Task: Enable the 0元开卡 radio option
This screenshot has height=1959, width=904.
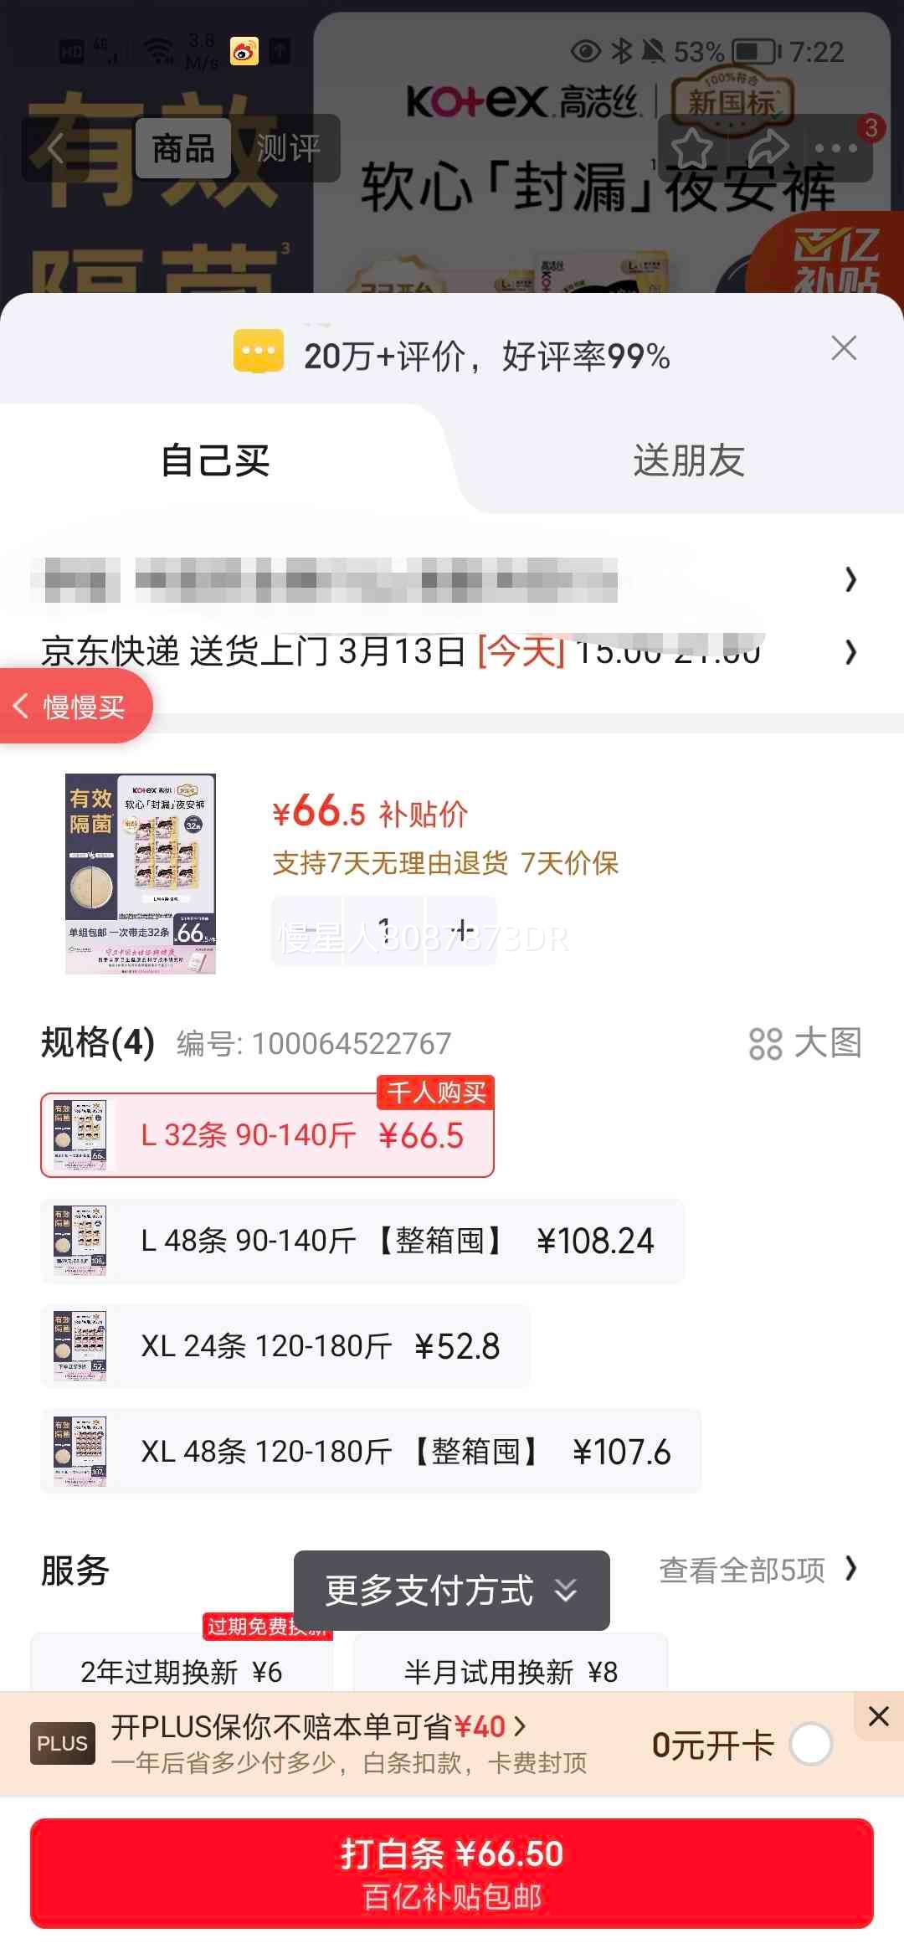Action: point(810,1745)
